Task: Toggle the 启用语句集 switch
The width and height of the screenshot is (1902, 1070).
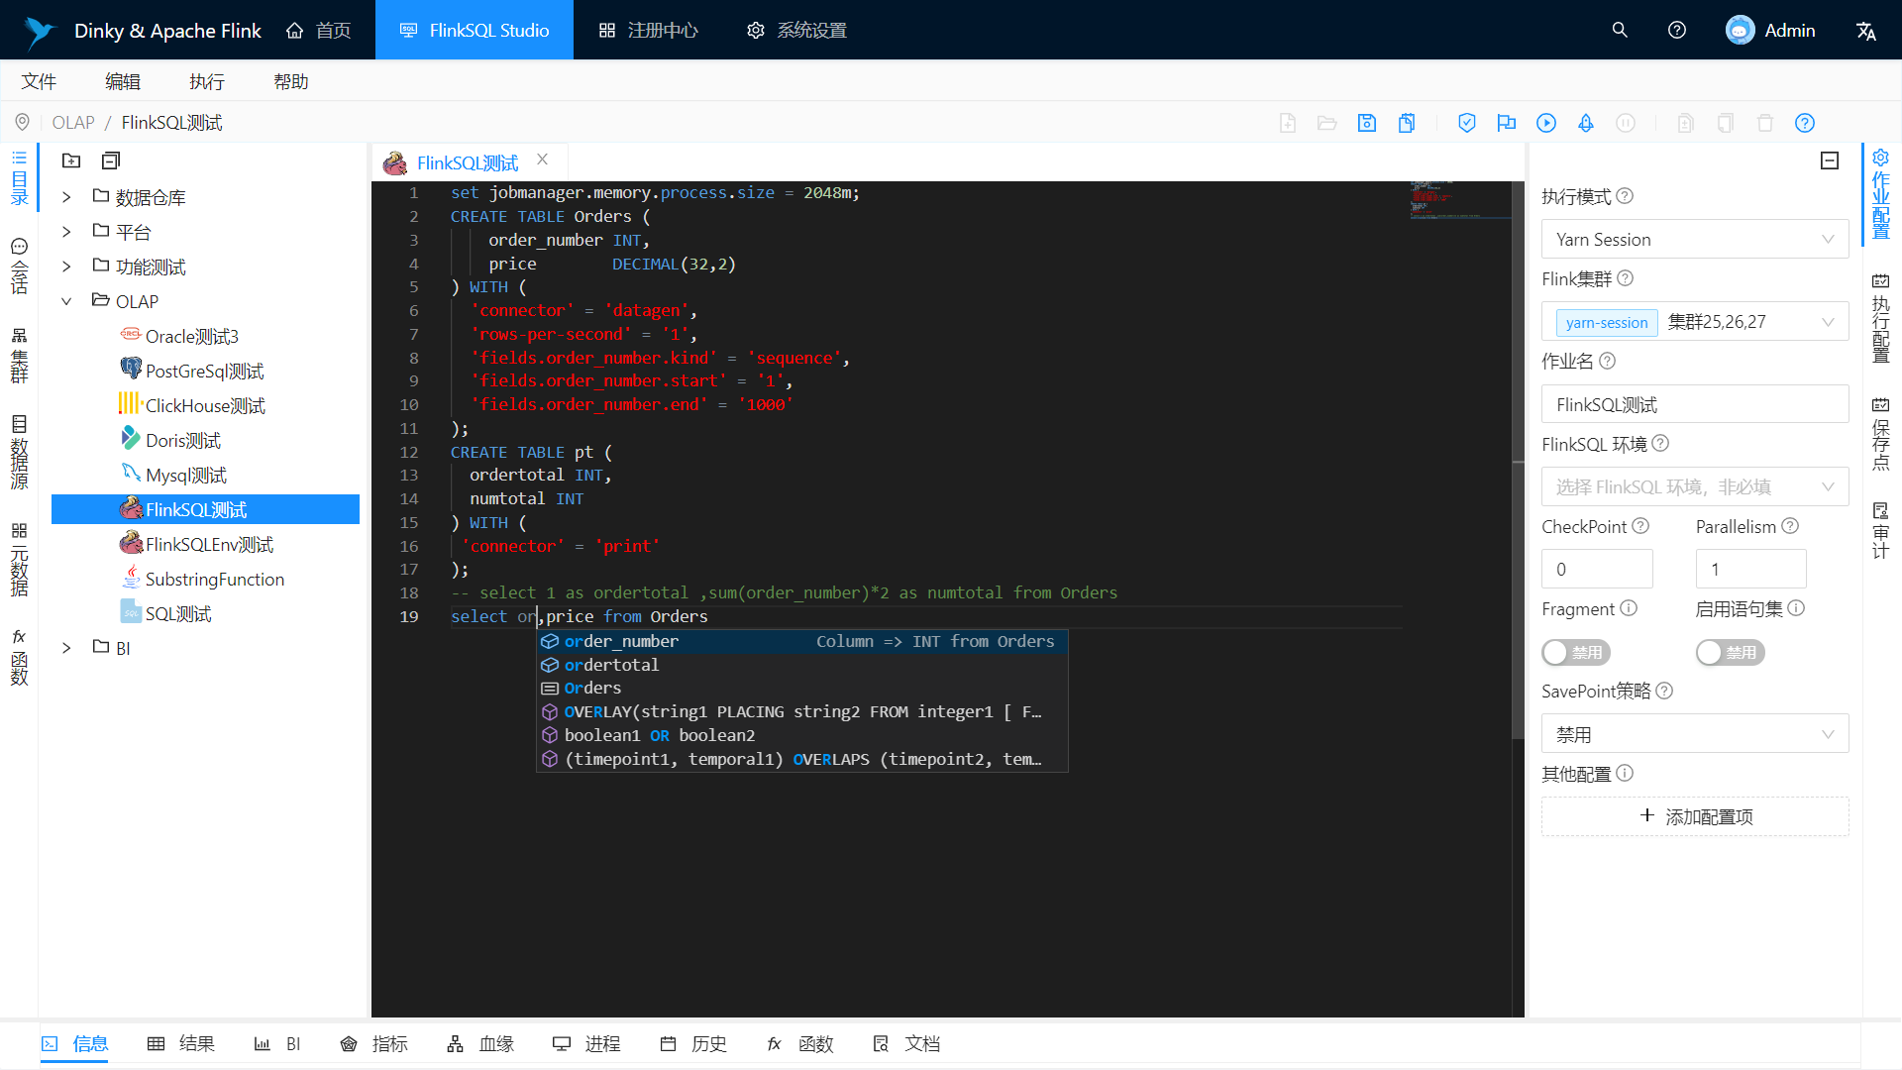Action: [x=1731, y=652]
